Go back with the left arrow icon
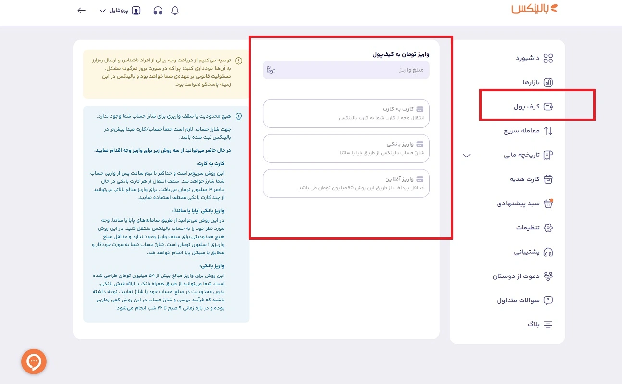Image resolution: width=622 pixels, height=384 pixels. tap(82, 10)
